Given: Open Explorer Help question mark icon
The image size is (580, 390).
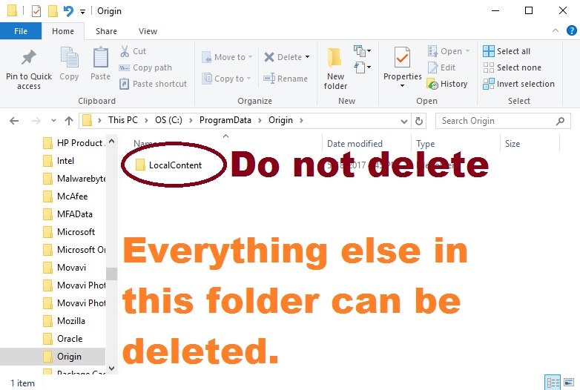Looking at the screenshot, I should 572,30.
